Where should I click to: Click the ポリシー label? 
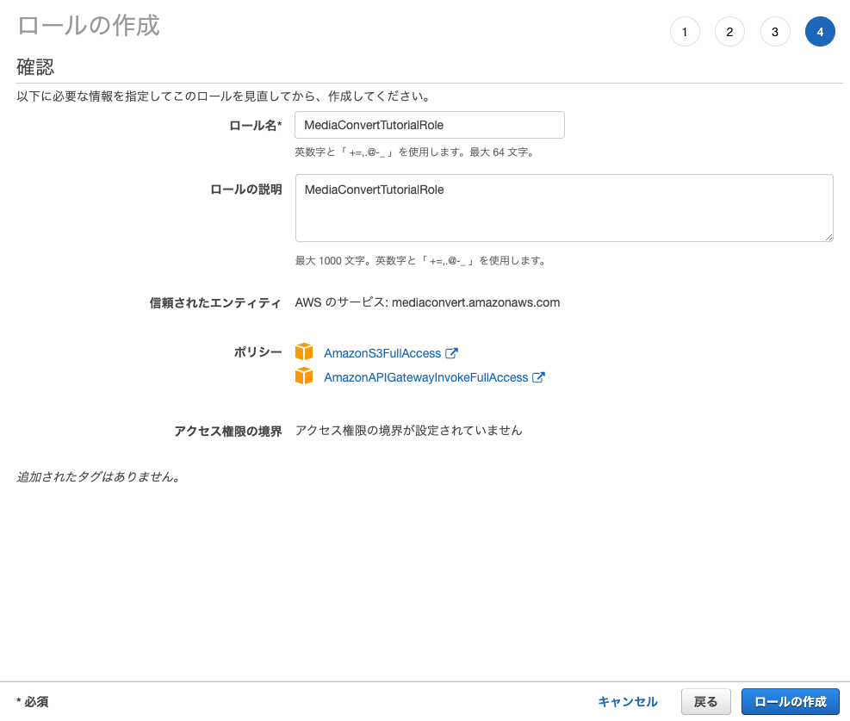pos(258,352)
